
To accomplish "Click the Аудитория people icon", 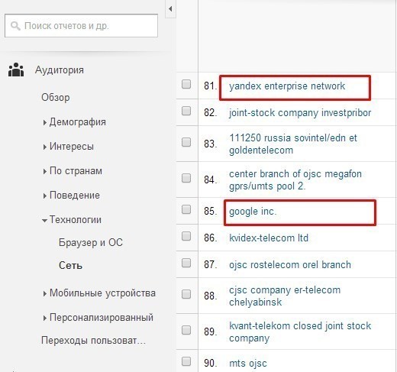I will coord(16,70).
